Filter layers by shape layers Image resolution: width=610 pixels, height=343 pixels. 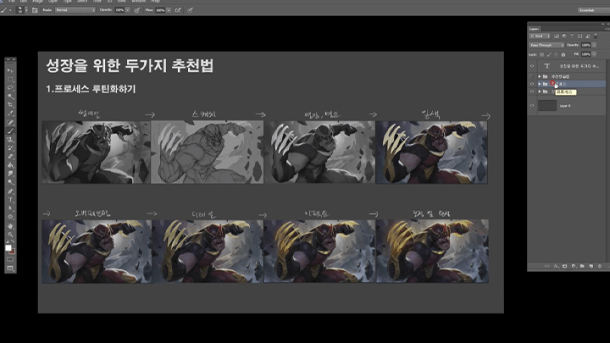(580, 36)
